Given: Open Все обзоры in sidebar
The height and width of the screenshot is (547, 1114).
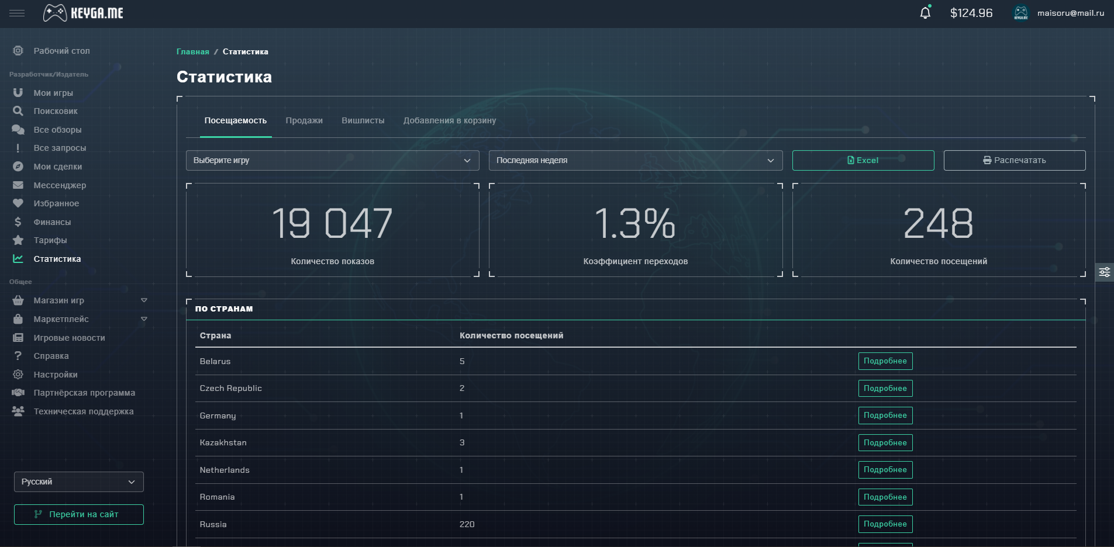Looking at the screenshot, I should coord(57,130).
